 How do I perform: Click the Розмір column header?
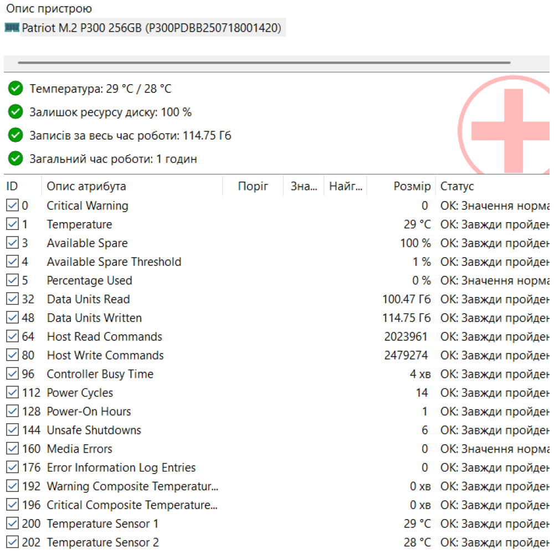coord(412,186)
